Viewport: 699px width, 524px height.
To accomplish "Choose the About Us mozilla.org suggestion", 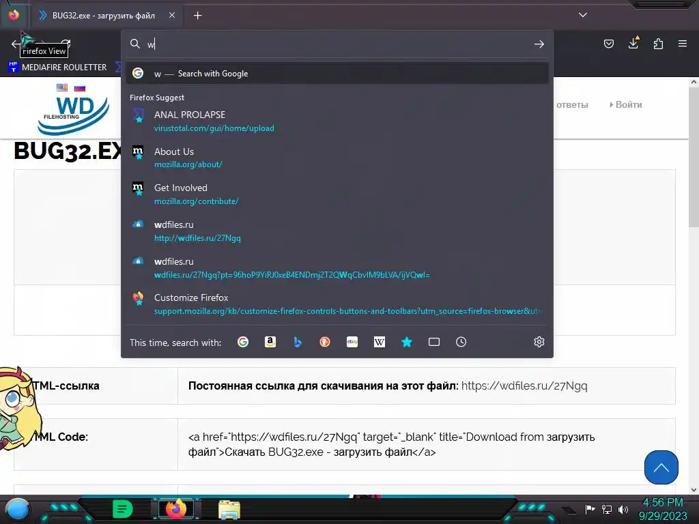I will pos(337,158).
